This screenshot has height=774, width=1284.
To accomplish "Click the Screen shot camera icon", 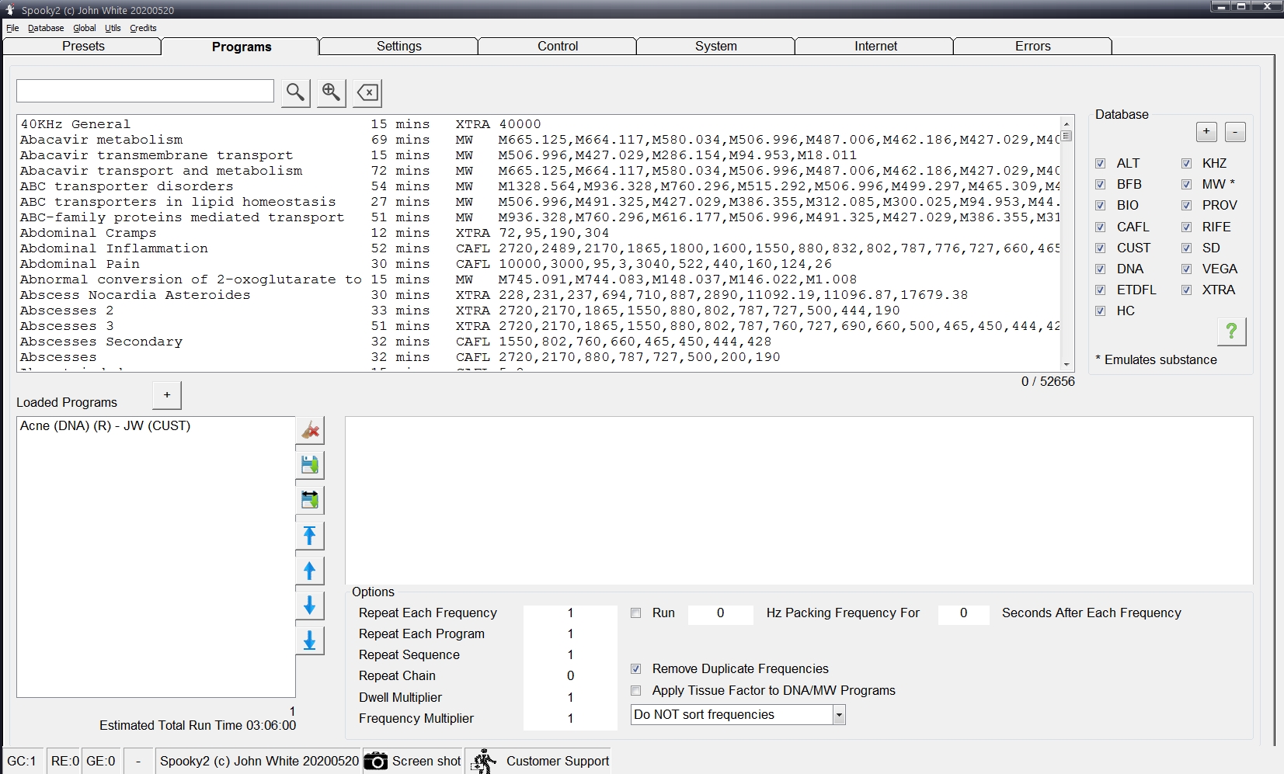I will tap(376, 761).
